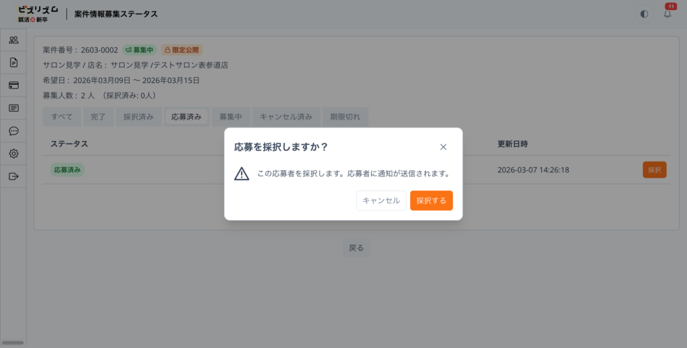
Task: Toggle dark mode contrast button
Action: [644, 14]
